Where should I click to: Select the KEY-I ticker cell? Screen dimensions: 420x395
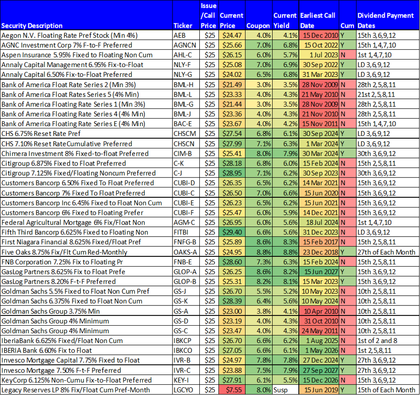coord(186,380)
